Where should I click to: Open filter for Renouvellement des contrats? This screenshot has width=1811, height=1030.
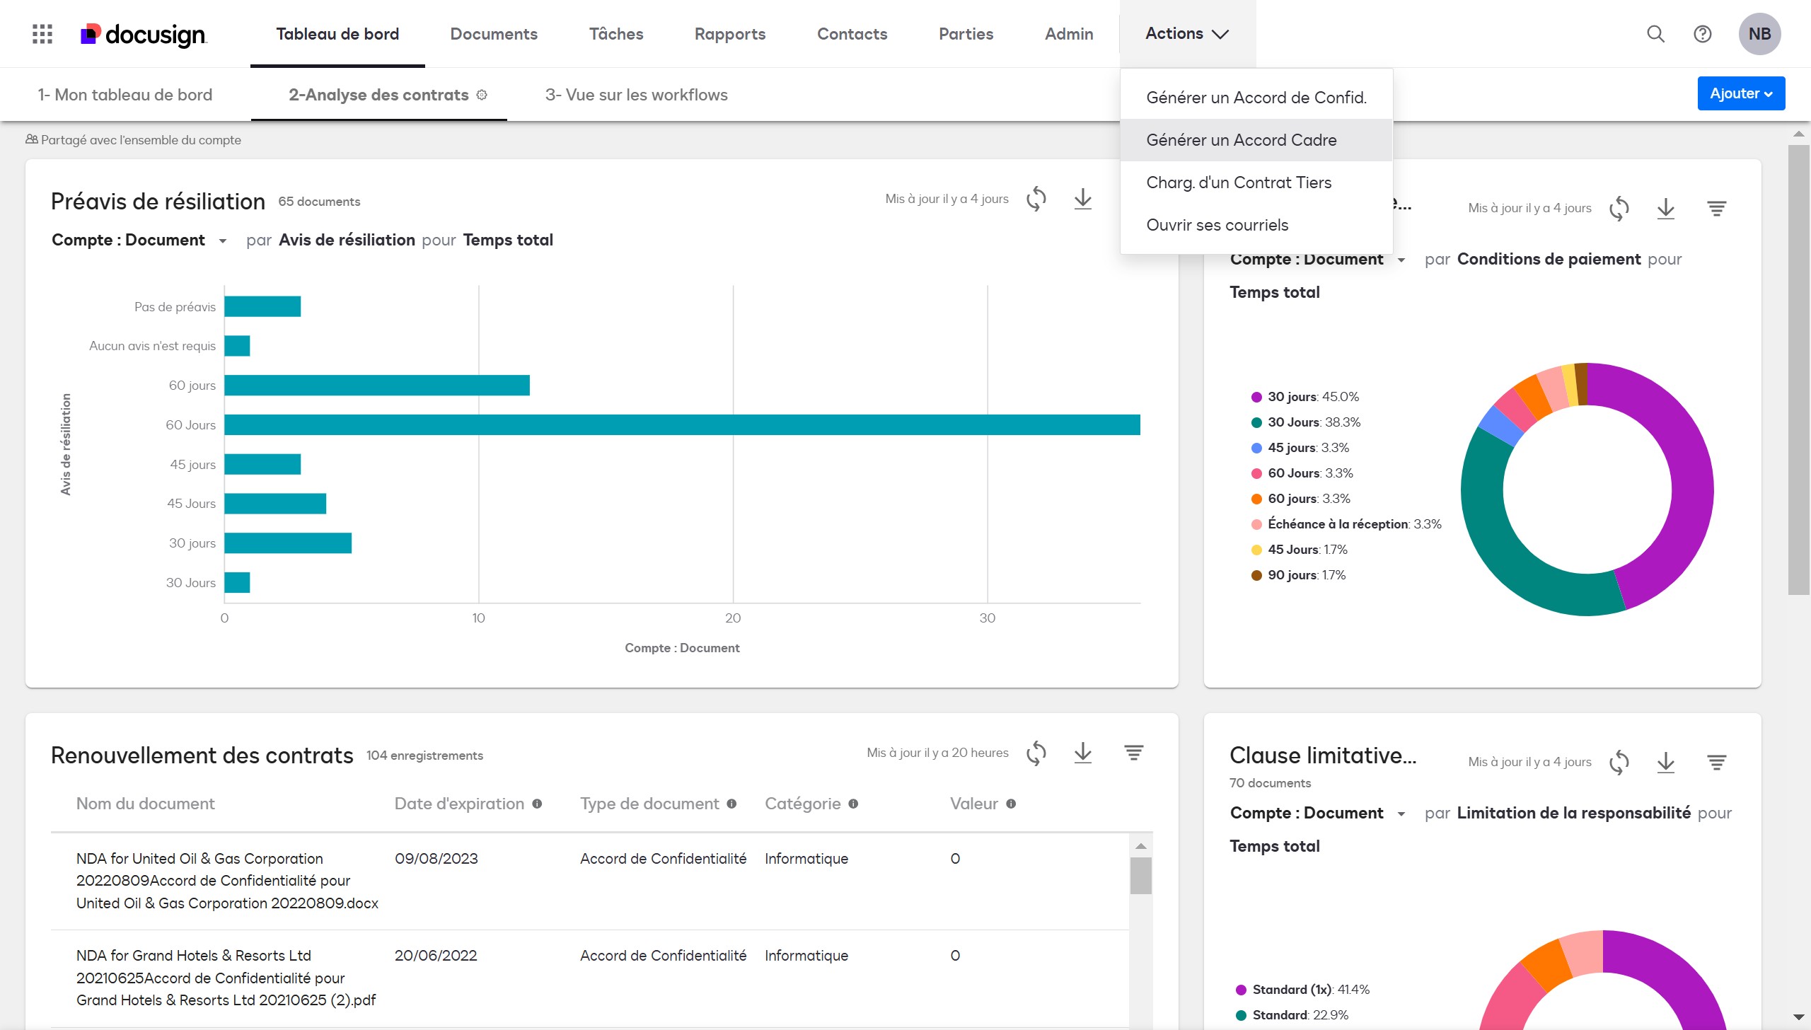coord(1134,753)
